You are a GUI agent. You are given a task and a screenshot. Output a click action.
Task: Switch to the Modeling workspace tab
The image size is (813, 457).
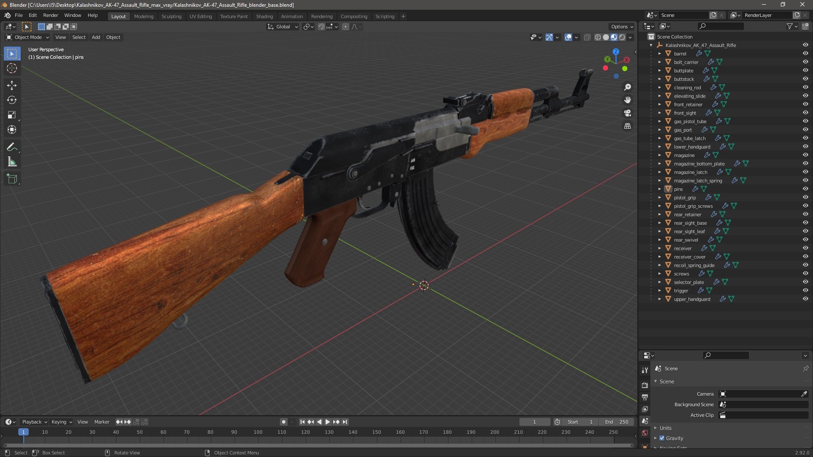click(144, 16)
